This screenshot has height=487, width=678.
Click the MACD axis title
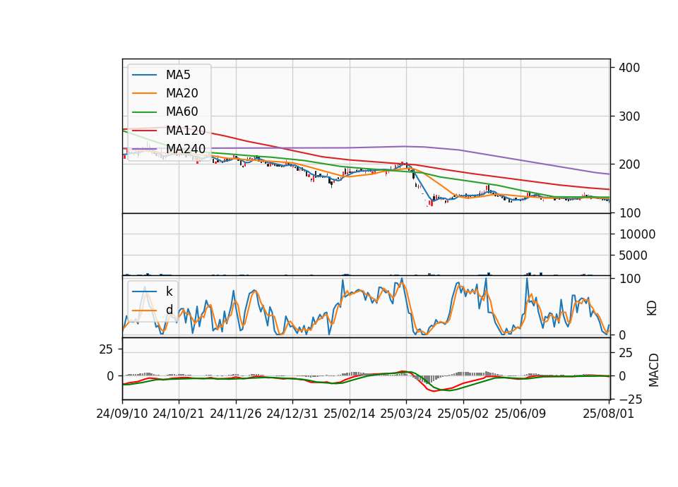[x=654, y=371]
